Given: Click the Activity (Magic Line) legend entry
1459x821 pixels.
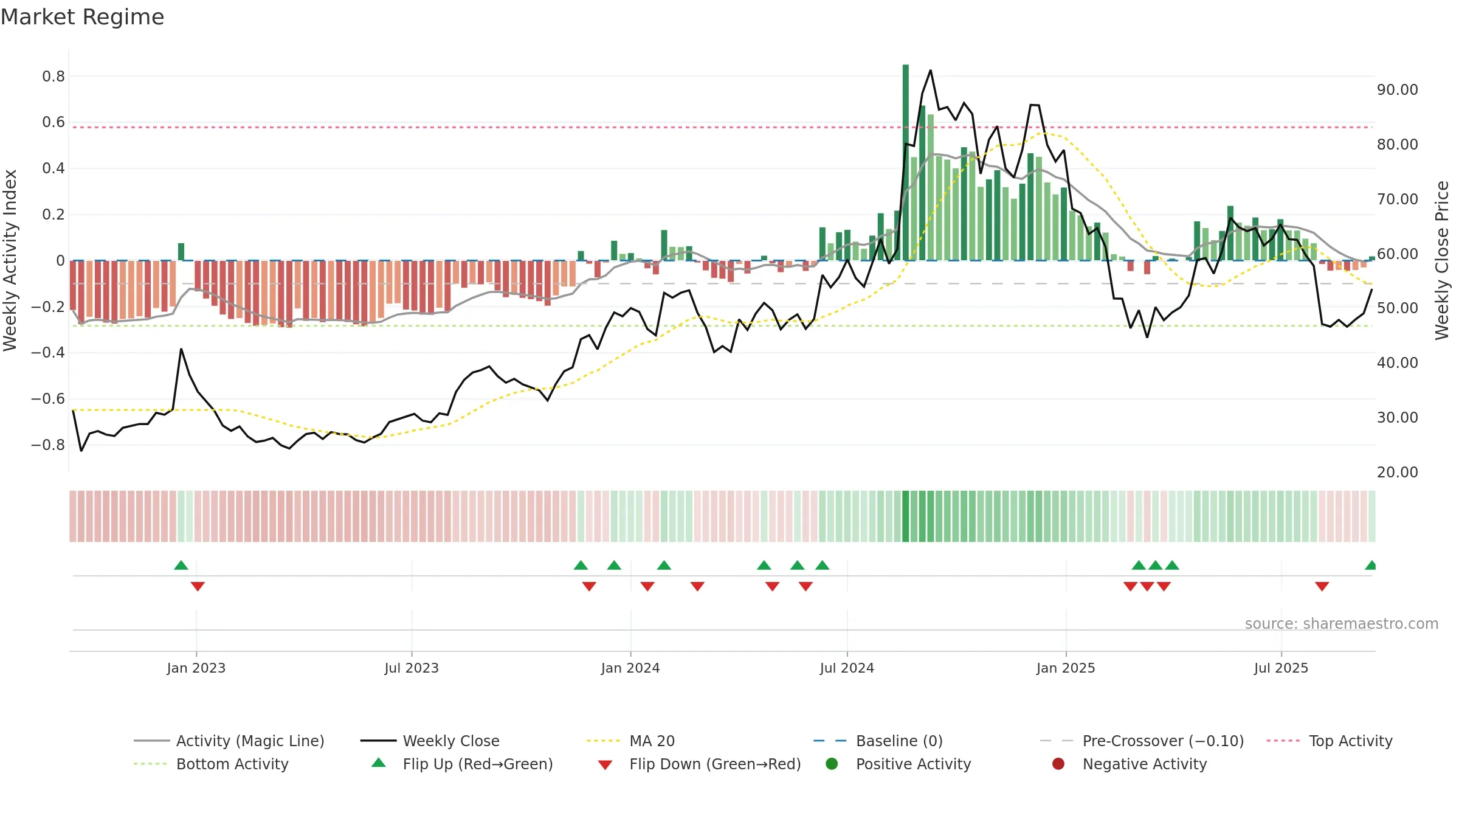Looking at the screenshot, I should [x=229, y=741].
